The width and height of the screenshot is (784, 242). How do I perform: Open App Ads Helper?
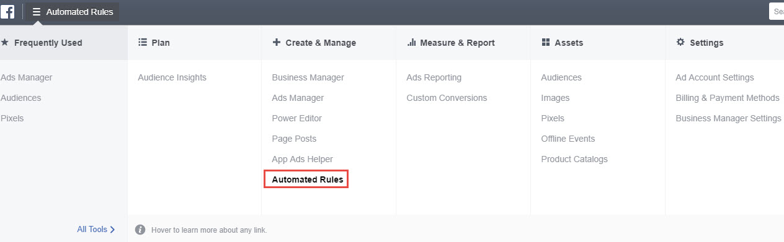pos(302,159)
